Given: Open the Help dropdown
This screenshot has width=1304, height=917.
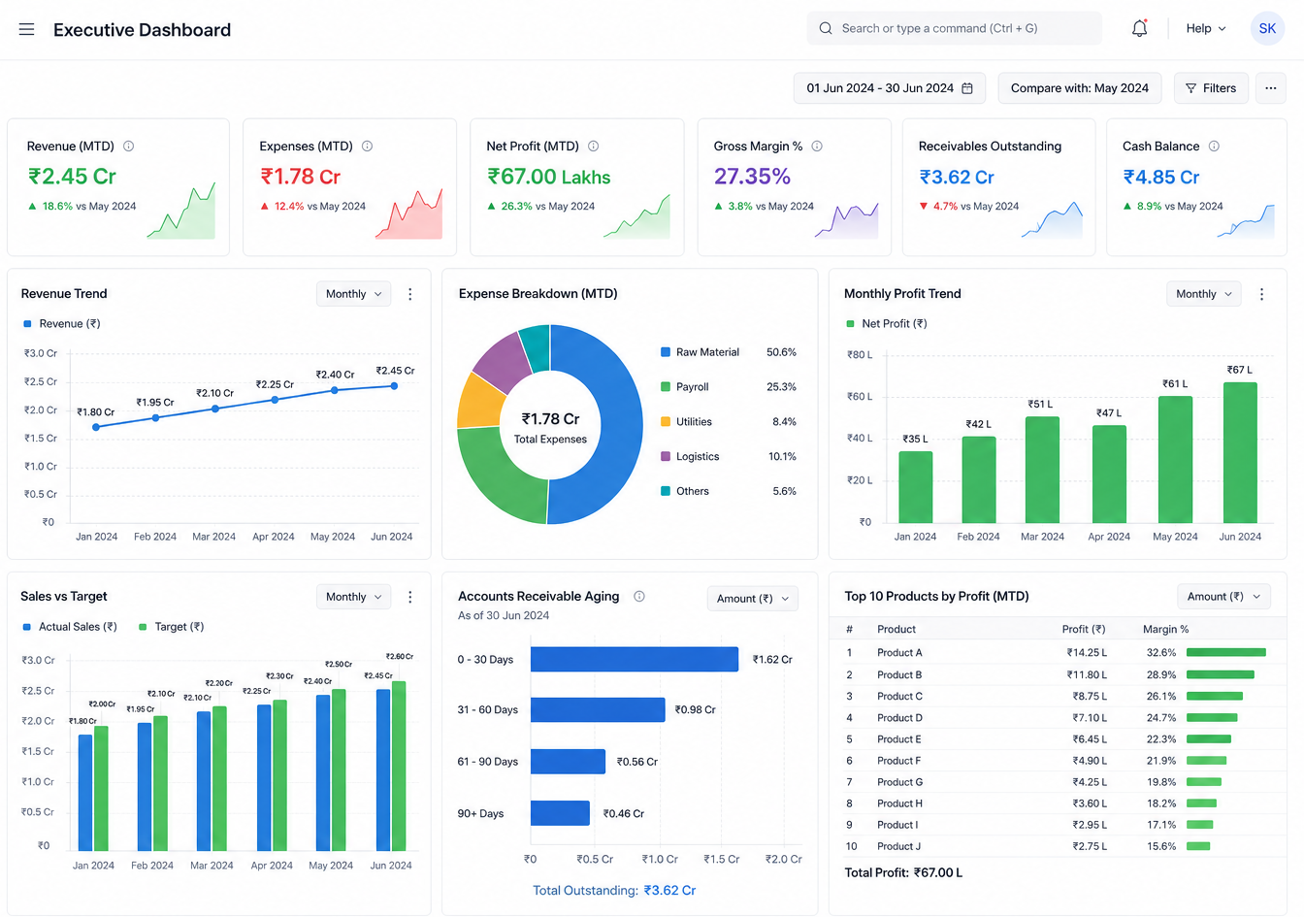Looking at the screenshot, I should pos(1206,28).
